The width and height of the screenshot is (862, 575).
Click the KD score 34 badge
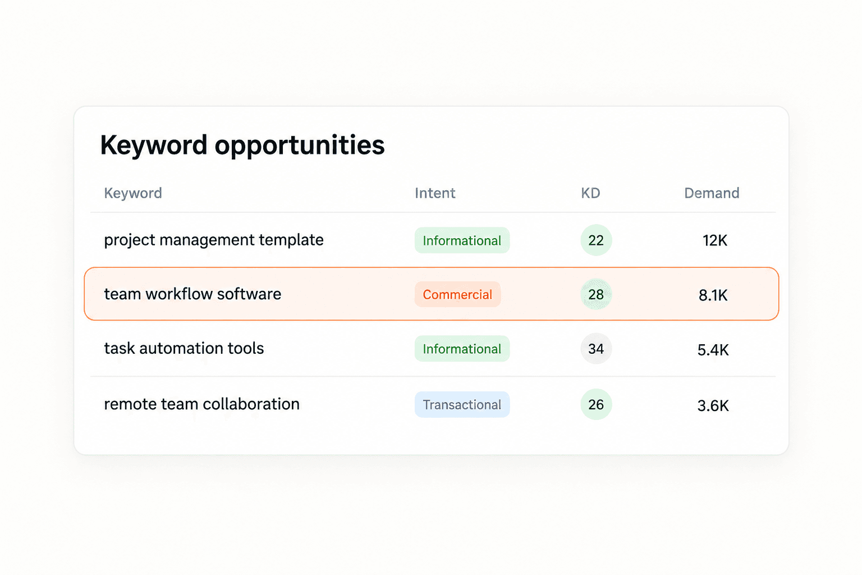596,349
